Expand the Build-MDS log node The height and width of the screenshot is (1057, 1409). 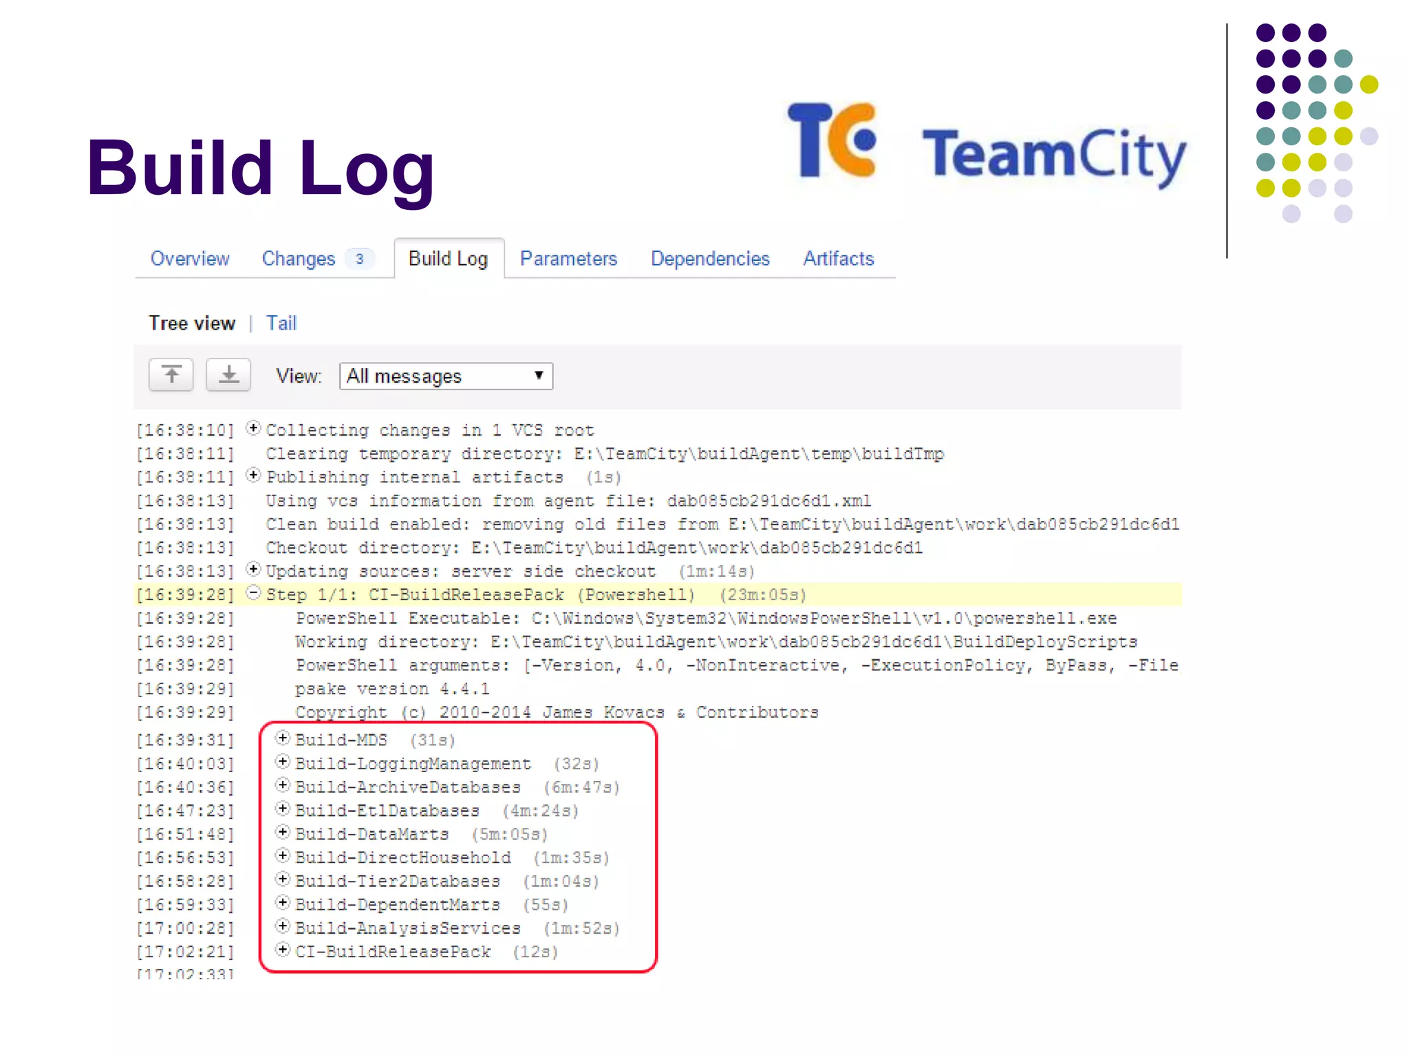click(283, 738)
